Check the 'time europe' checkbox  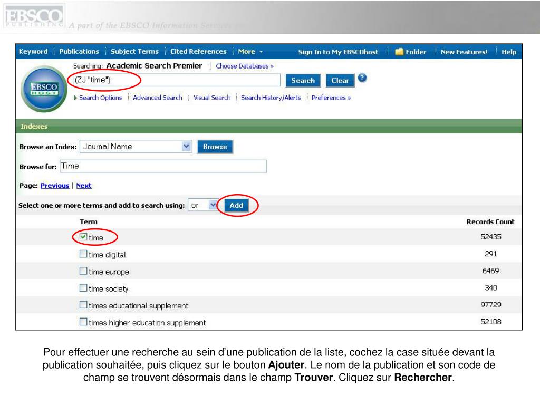pos(83,271)
